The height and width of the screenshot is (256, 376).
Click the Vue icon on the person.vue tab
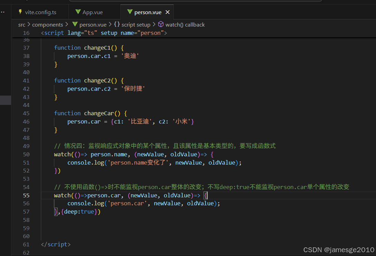click(130, 12)
